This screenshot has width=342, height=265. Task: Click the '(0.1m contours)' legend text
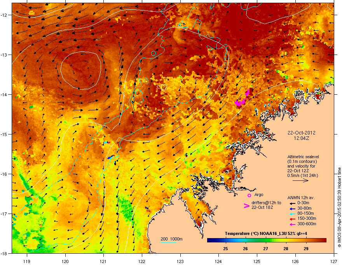pos(302,161)
